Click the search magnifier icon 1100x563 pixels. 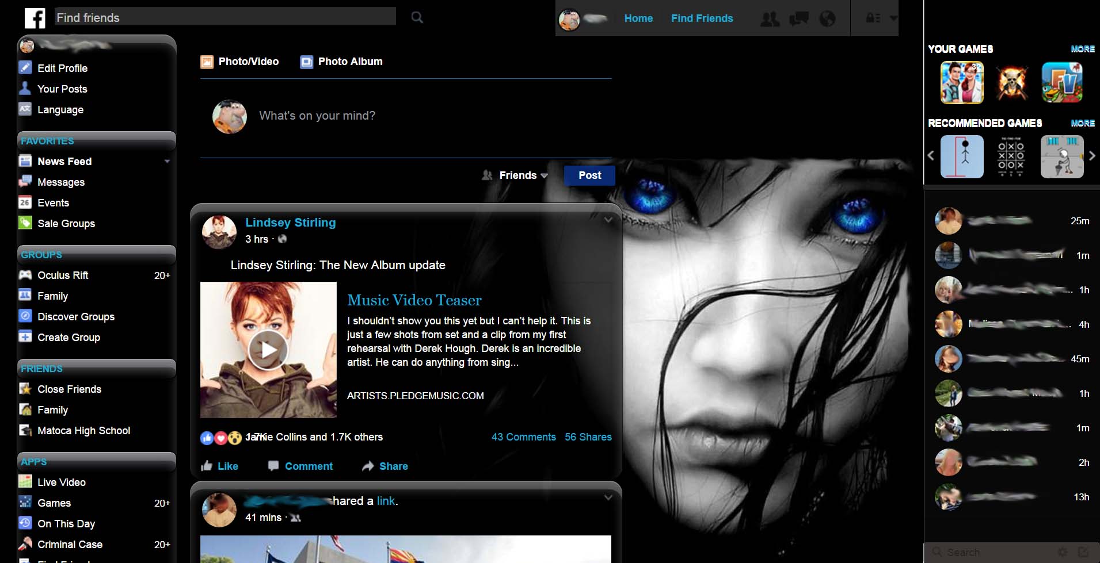tap(416, 17)
